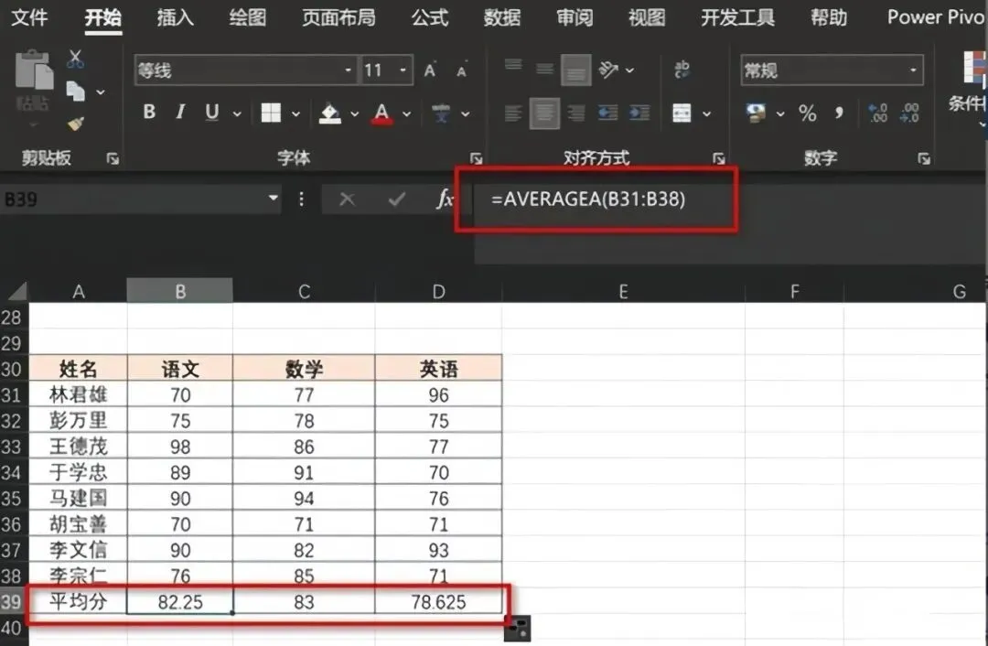Open Insert Function fx dialog

click(445, 199)
